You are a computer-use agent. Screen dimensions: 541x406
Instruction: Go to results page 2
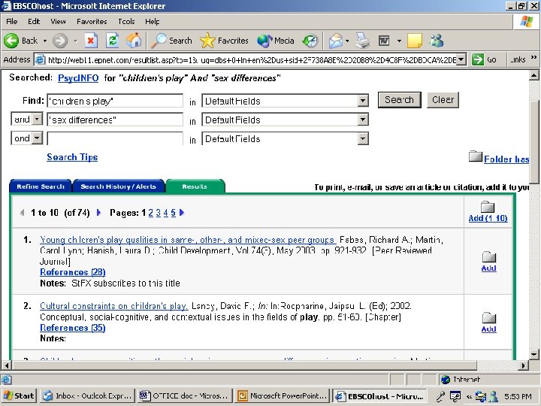click(x=151, y=213)
